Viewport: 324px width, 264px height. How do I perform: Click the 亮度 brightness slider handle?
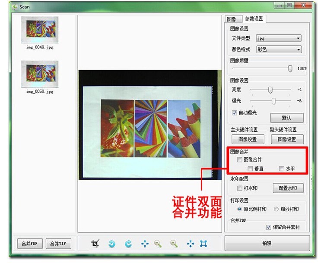(x=270, y=90)
